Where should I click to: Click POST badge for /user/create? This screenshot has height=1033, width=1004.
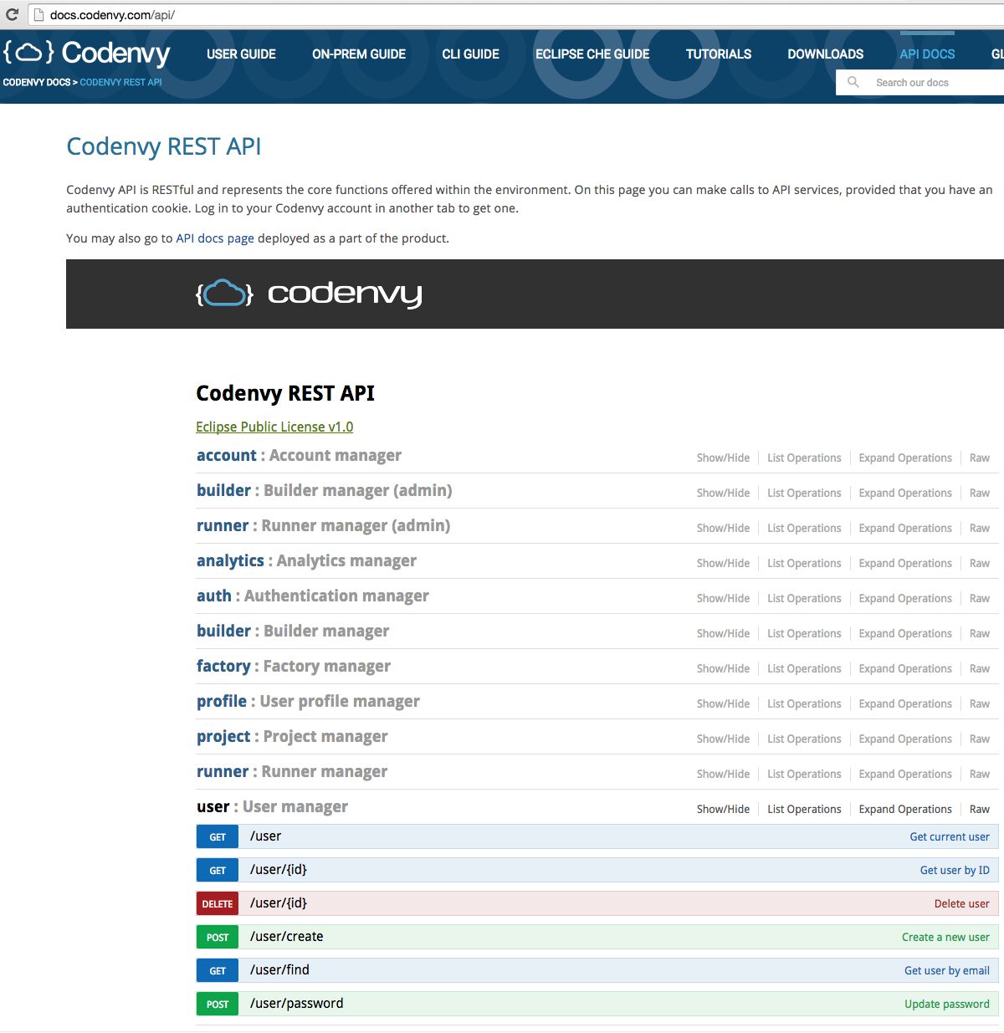(218, 937)
